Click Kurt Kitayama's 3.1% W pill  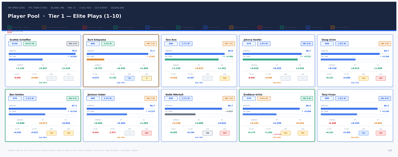(x=108, y=44)
